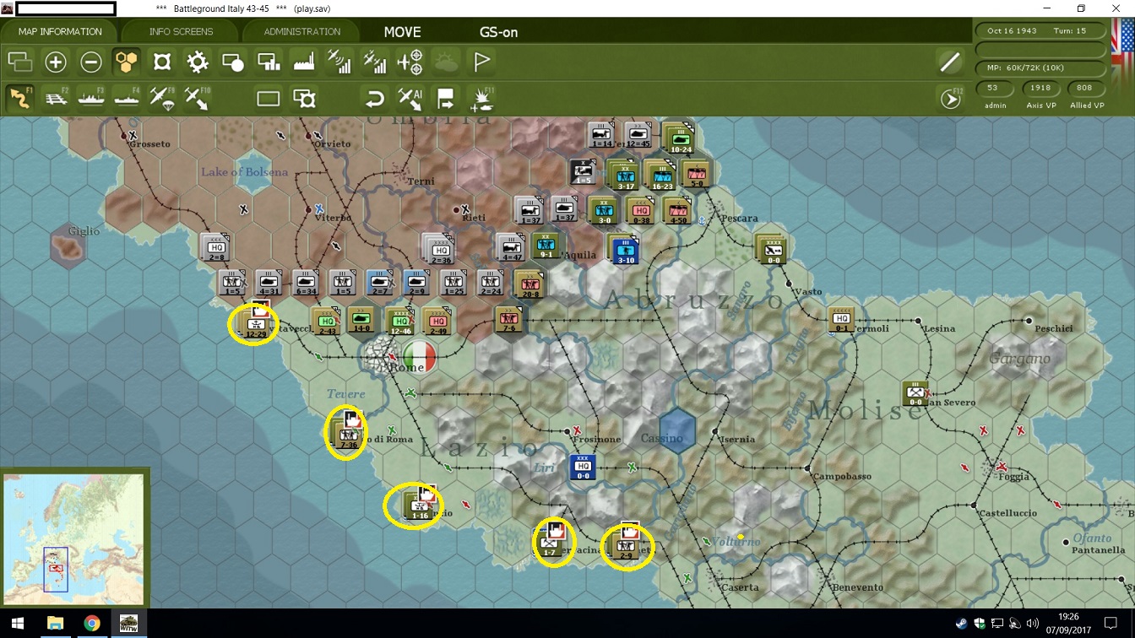Open Chrome from the taskbar
Image resolution: width=1135 pixels, height=638 pixels.
(x=91, y=624)
